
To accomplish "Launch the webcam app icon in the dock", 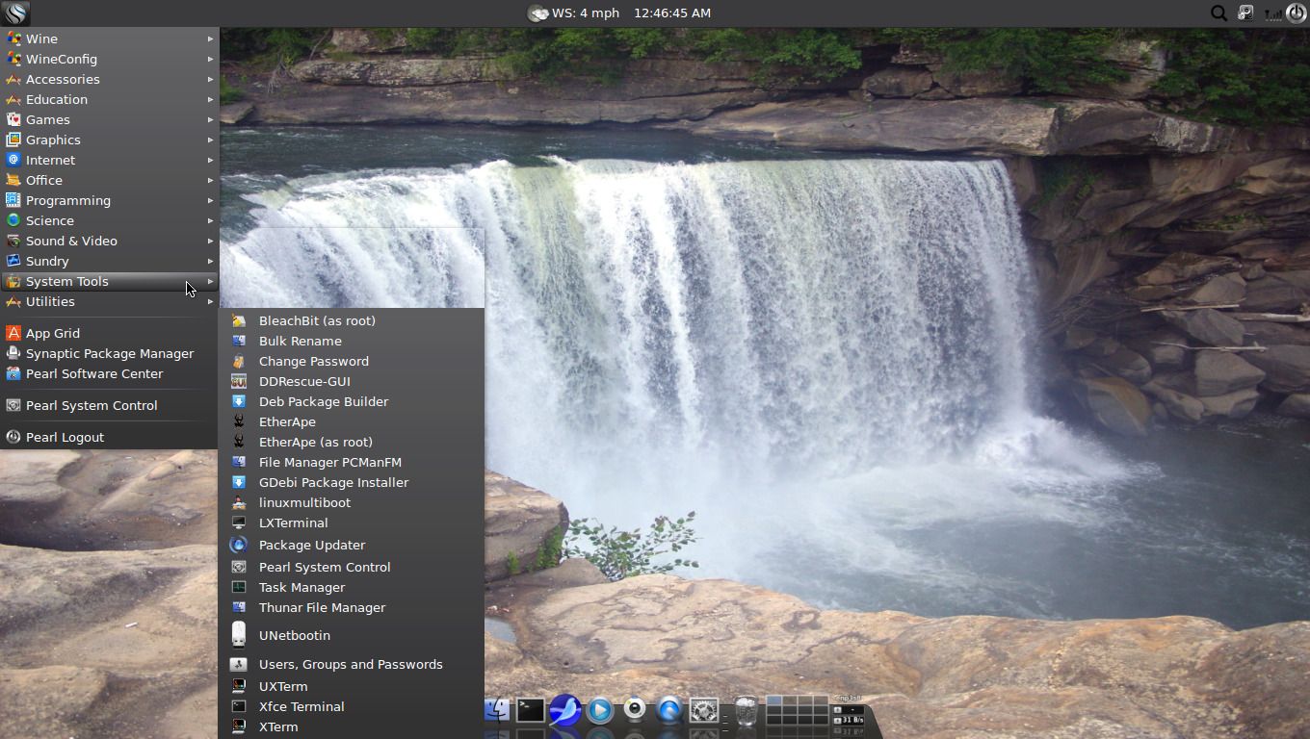I will tap(634, 710).
